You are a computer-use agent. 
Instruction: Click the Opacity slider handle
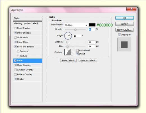pyautogui.click(x=76, y=30)
